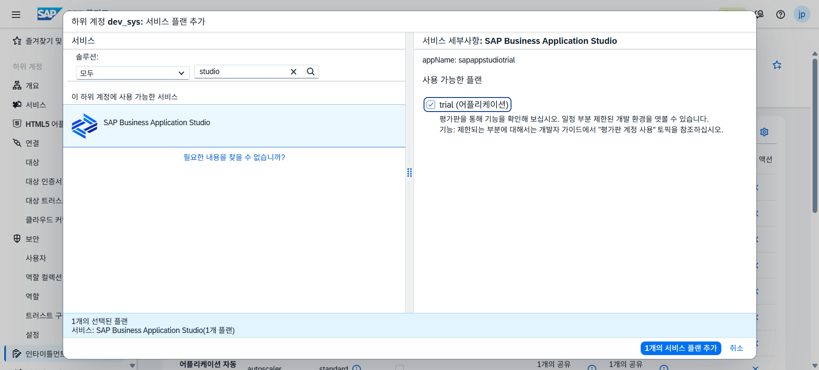
Task: Click the 1개의 선택된 플랜 summary text
Action: [x=99, y=321]
